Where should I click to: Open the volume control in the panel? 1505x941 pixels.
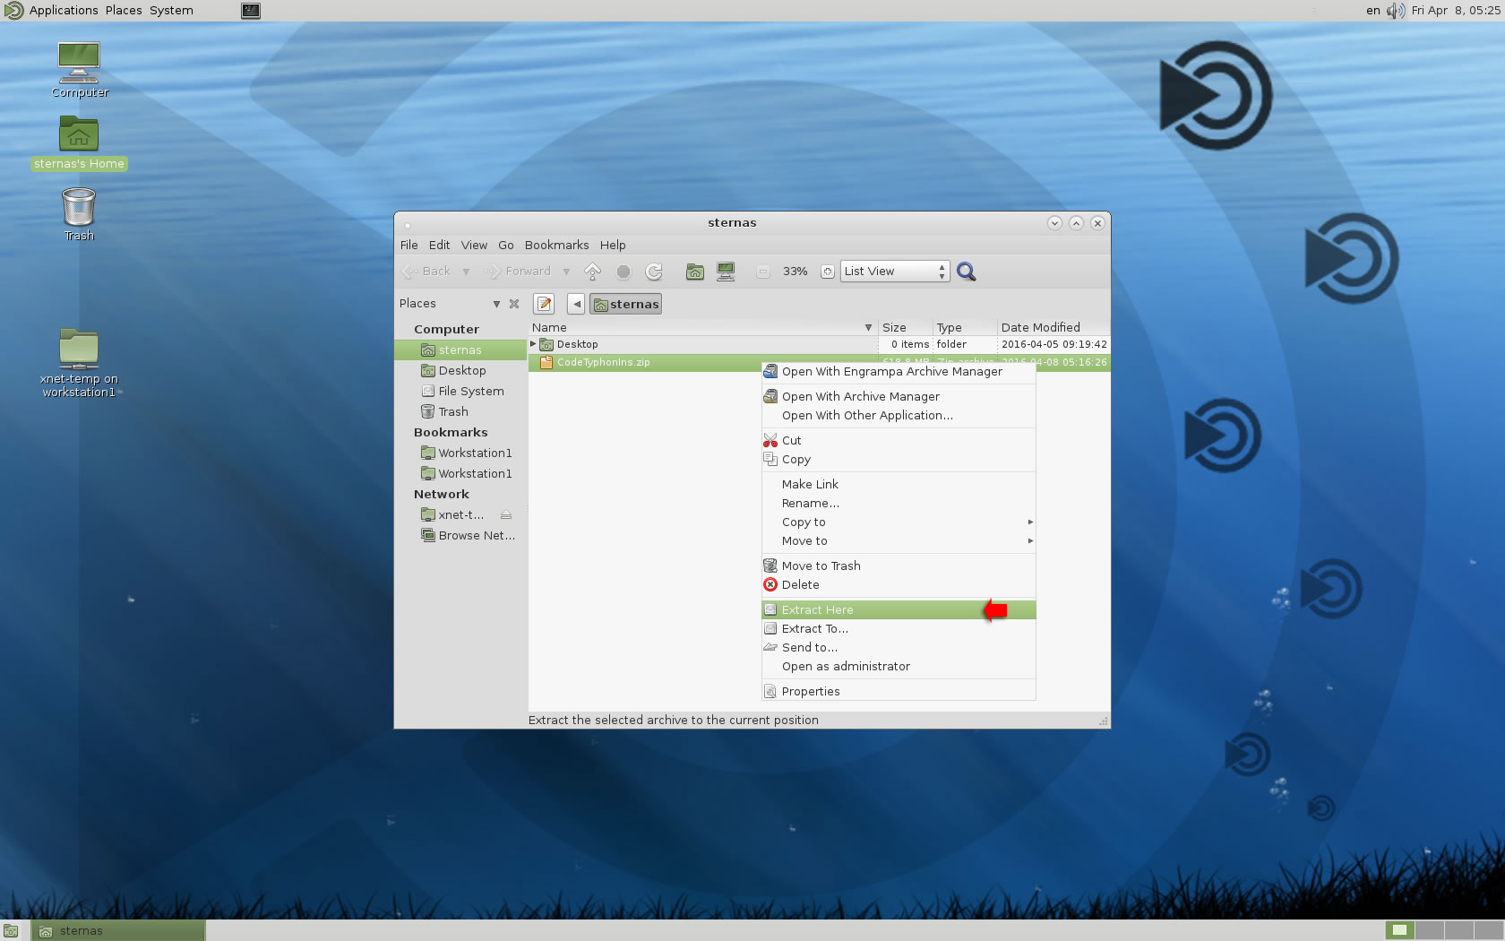pos(1396,11)
